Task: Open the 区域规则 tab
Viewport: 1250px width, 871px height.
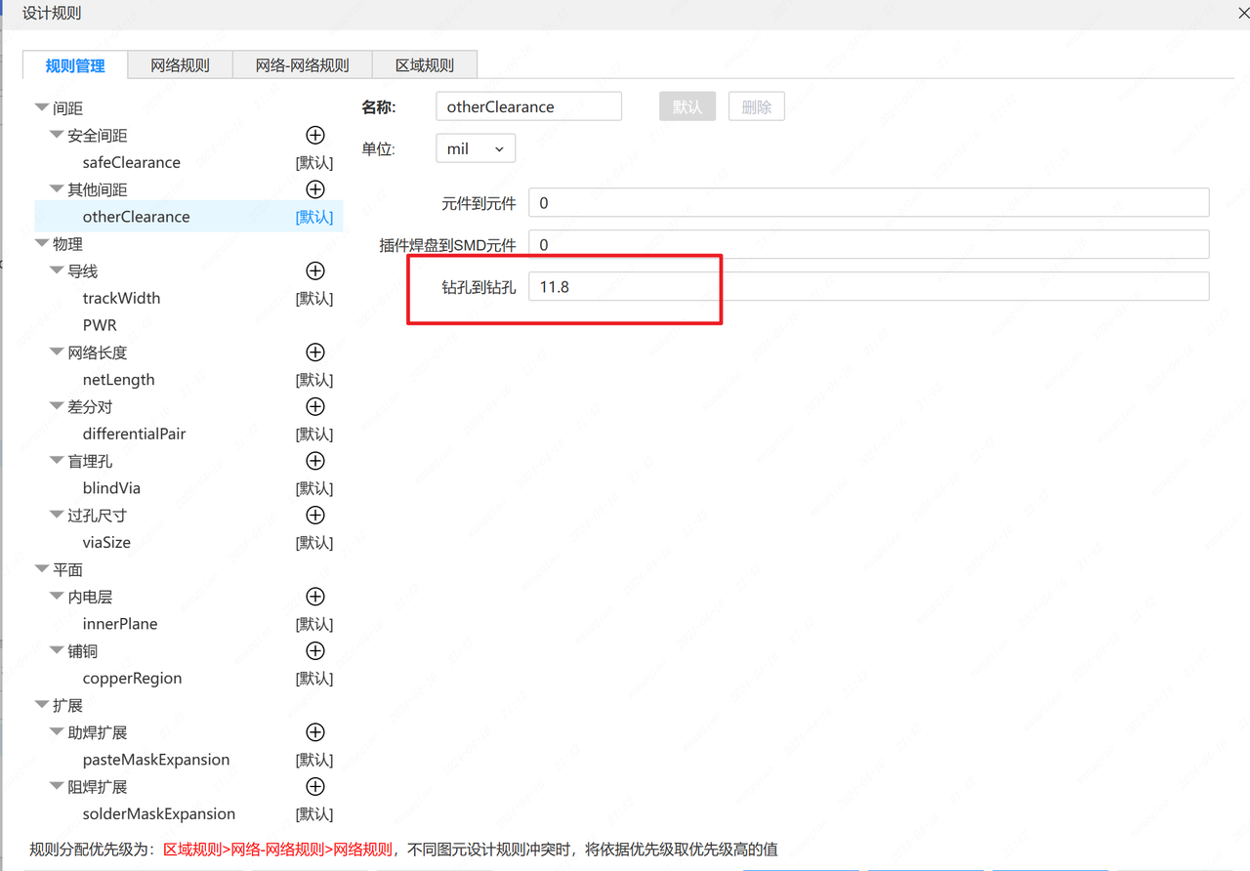Action: [425, 65]
